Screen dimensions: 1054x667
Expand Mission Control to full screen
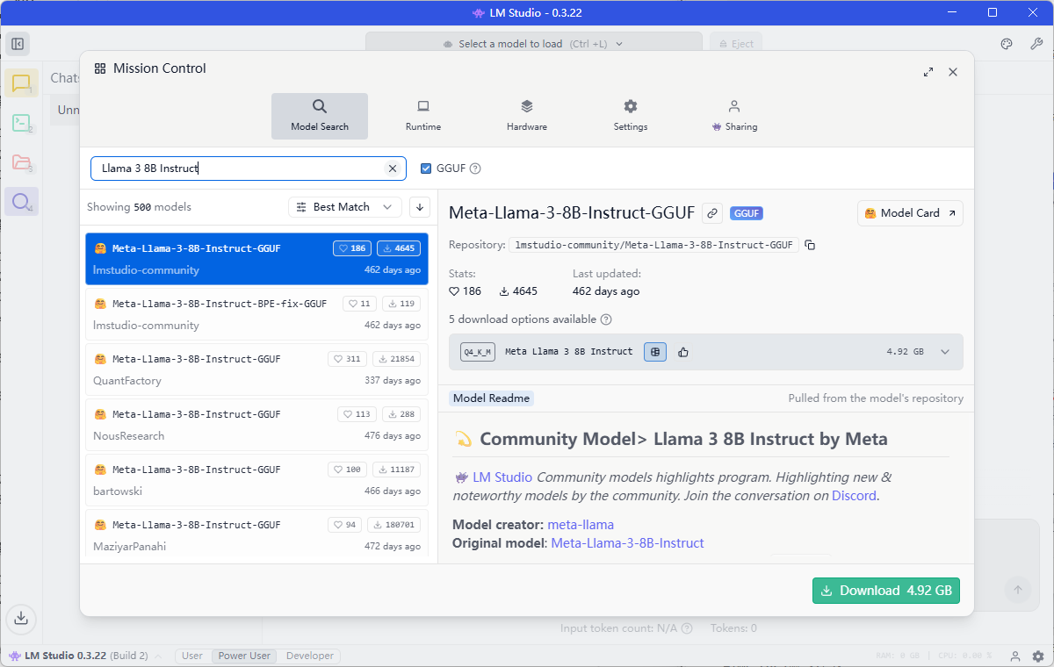928,72
